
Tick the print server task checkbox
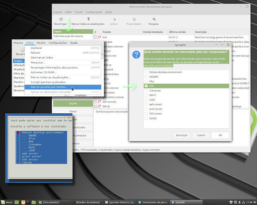pos(146,109)
